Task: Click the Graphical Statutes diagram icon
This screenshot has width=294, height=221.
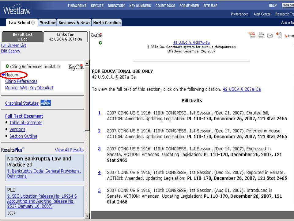Action: coord(46,103)
